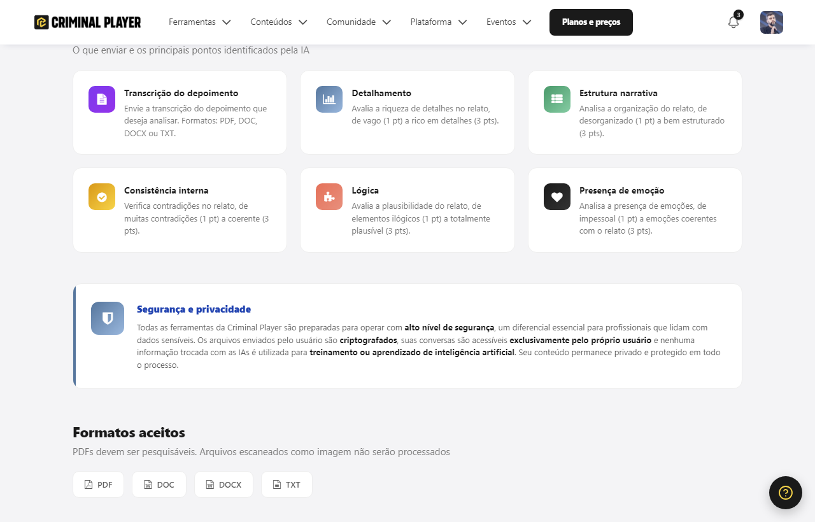Screen dimensions: 815x522
Task: Click the text 'PDFs devem ser pesquisáveis'
Action: (x=135, y=452)
